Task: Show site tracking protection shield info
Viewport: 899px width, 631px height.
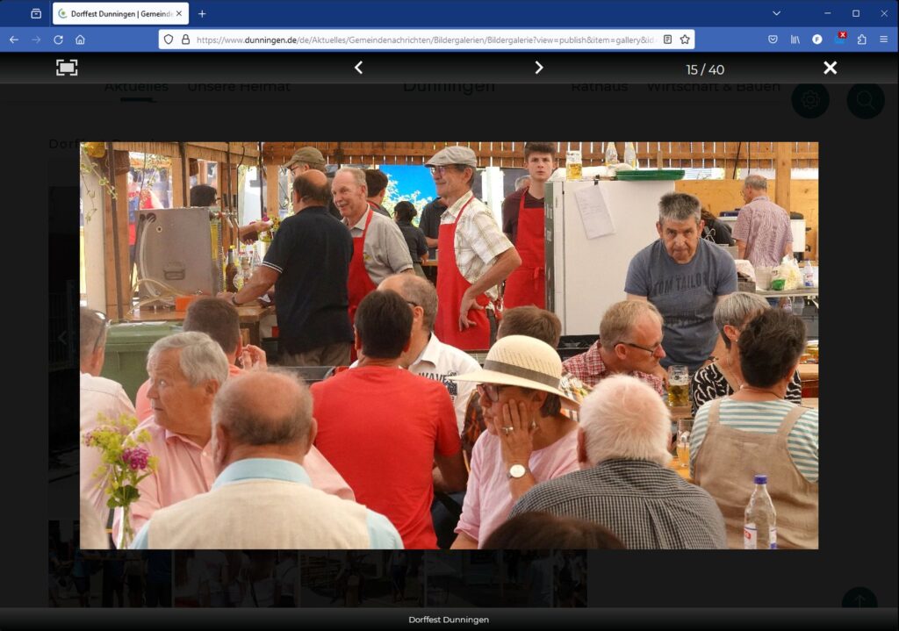Action: pos(169,39)
